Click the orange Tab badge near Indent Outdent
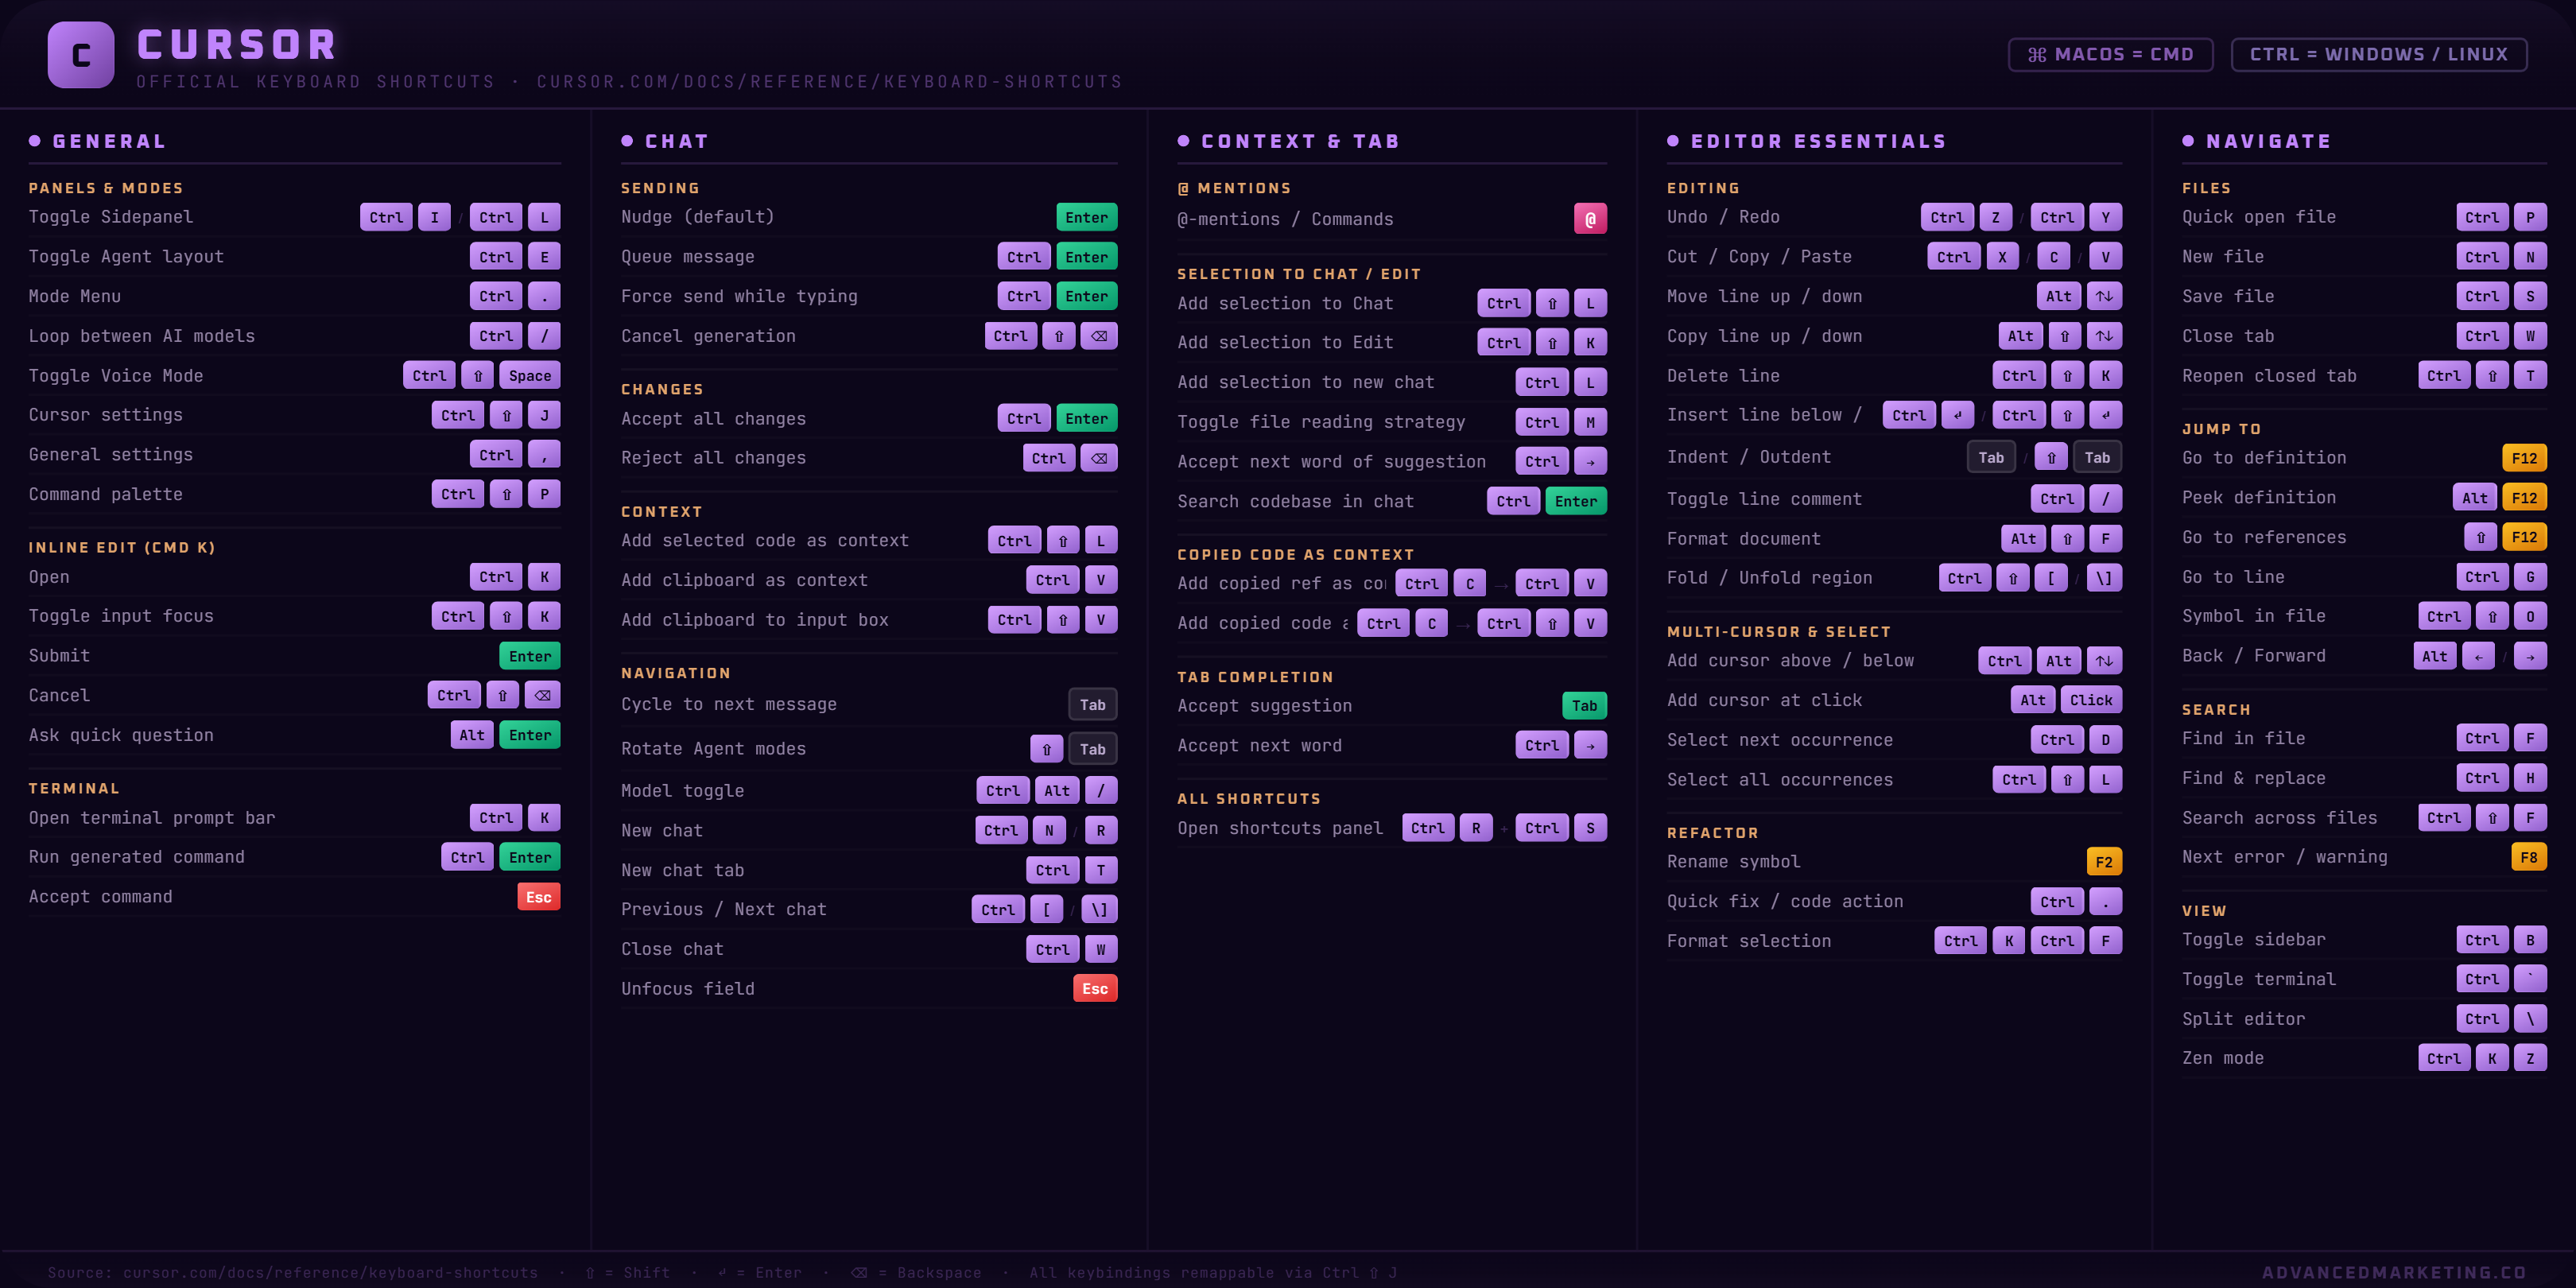The width and height of the screenshot is (2576, 1288). [1991, 456]
